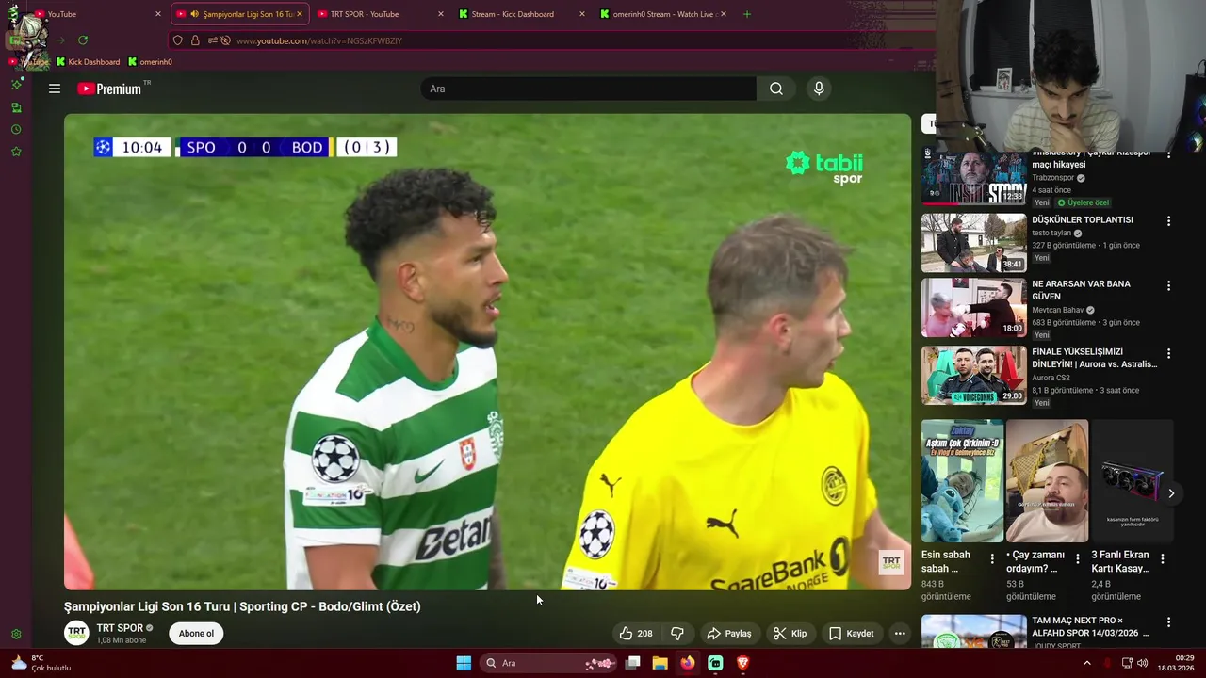Open File Explorer from the taskbar
The width and height of the screenshot is (1206, 678).
[660, 663]
